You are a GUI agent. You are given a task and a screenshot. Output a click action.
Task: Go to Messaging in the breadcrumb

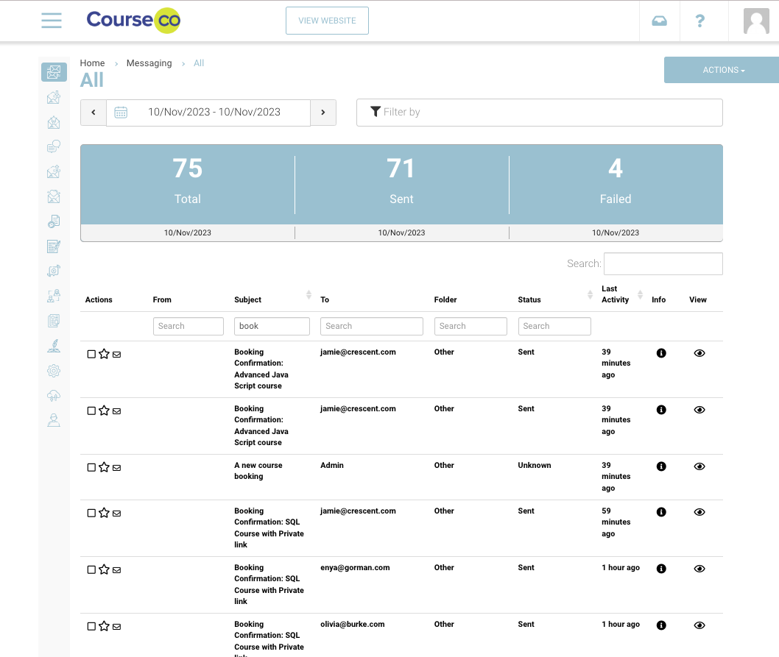pos(149,63)
